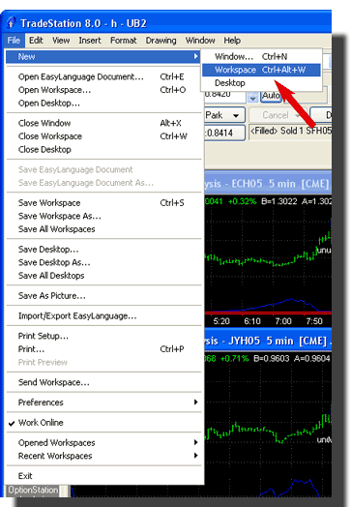Click the price field dropdown arrow
The width and height of the screenshot is (351, 507).
pos(252,97)
